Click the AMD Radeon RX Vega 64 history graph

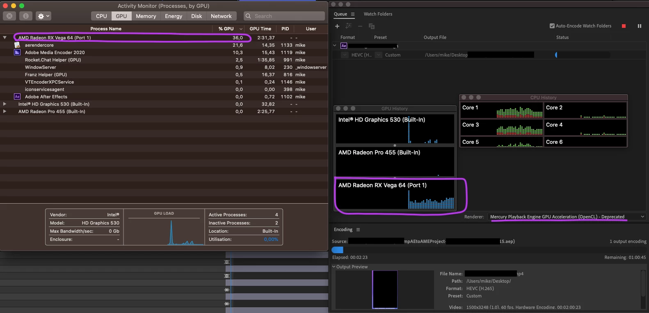[395, 195]
